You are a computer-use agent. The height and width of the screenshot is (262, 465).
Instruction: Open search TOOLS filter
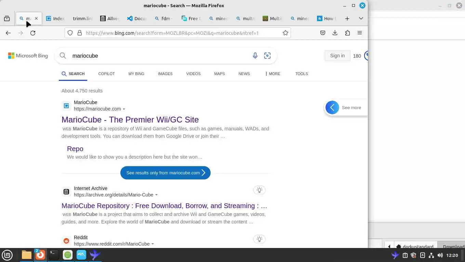pyautogui.click(x=302, y=74)
